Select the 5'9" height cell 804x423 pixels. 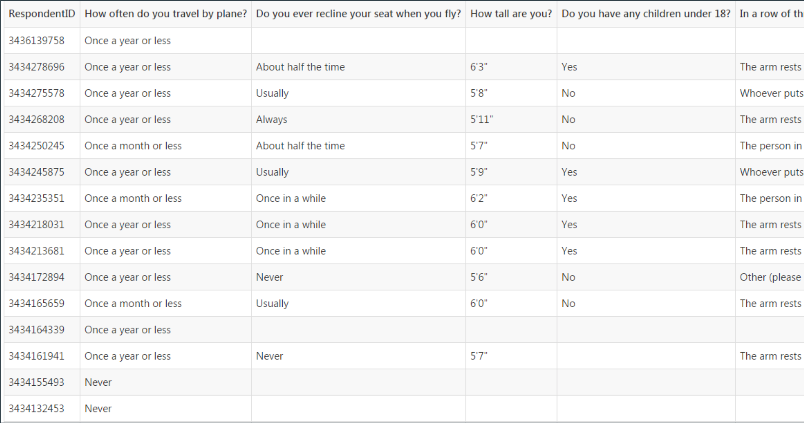511,172
